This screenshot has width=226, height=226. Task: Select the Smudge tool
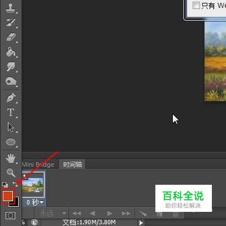11,67
